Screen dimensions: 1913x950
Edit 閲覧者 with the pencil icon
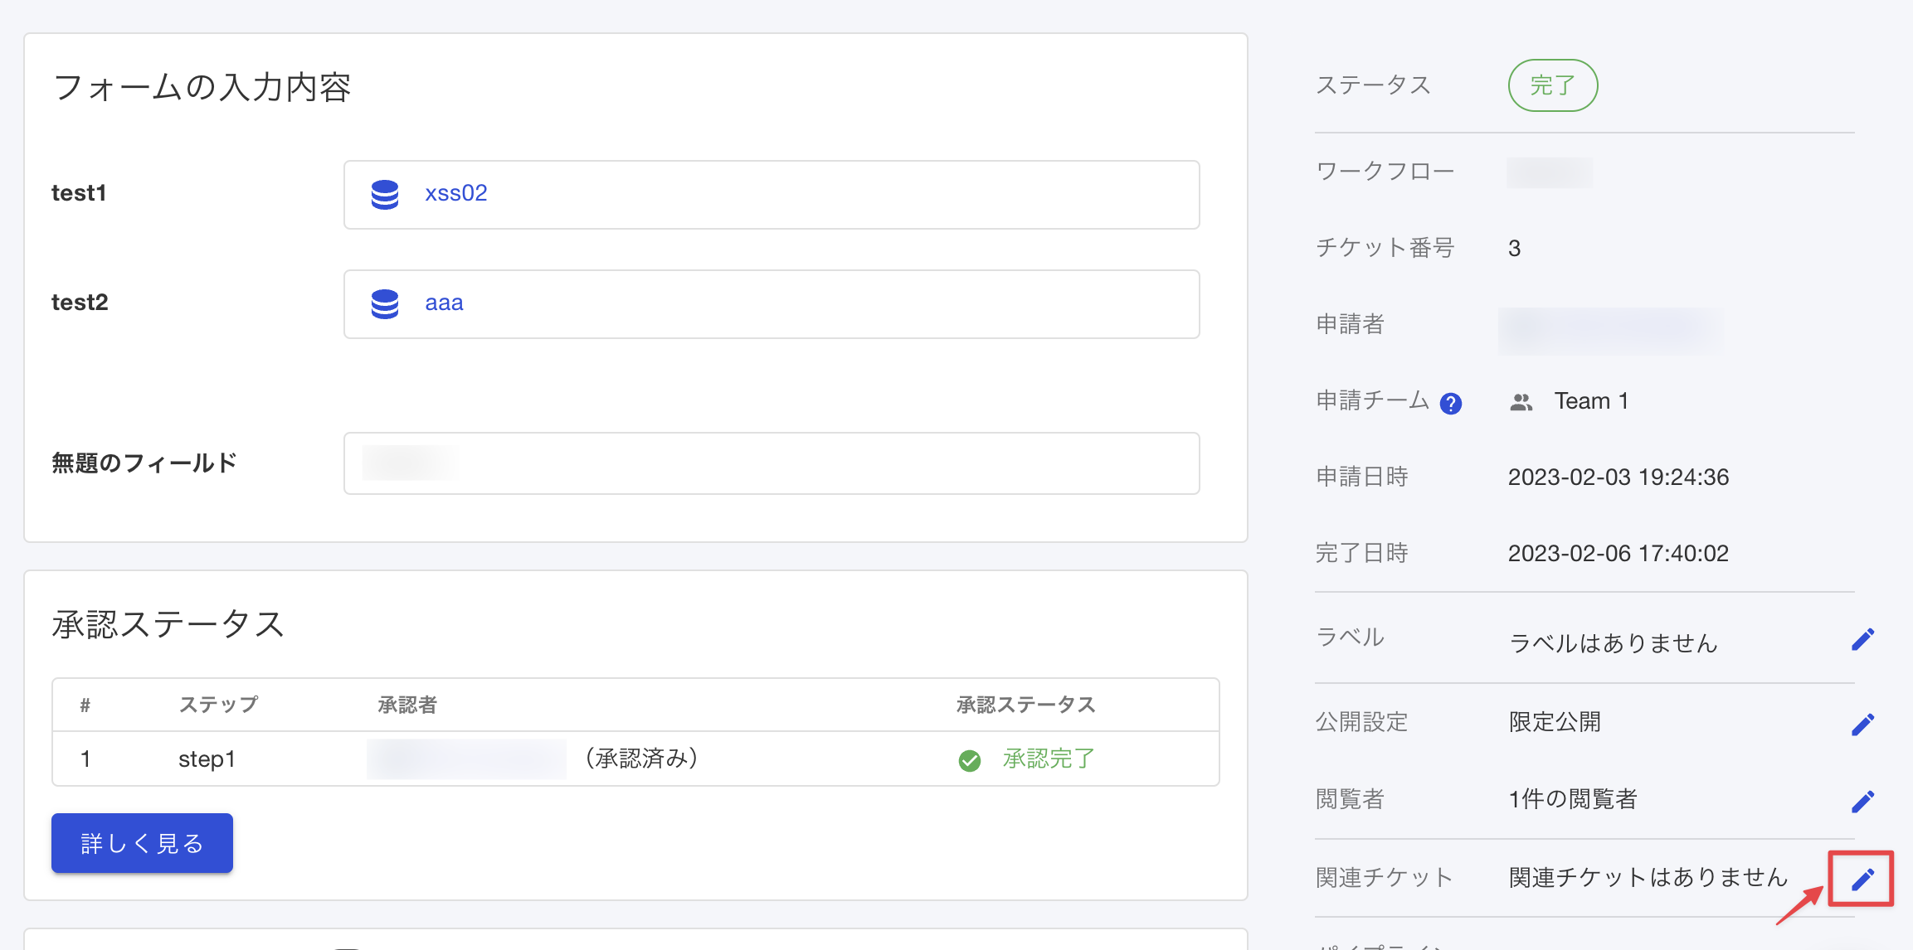click(x=1862, y=802)
